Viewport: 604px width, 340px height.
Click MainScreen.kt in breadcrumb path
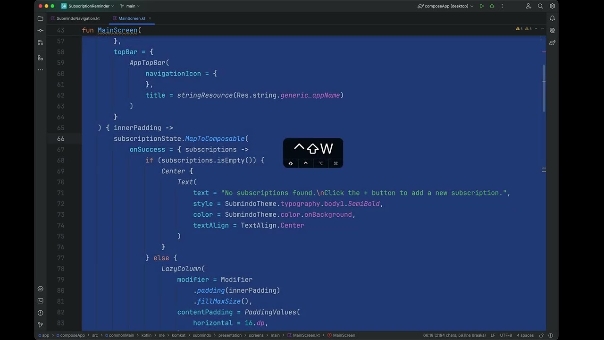(x=303, y=335)
